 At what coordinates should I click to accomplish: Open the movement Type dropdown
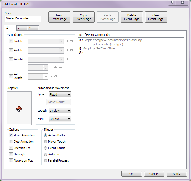point(60,95)
